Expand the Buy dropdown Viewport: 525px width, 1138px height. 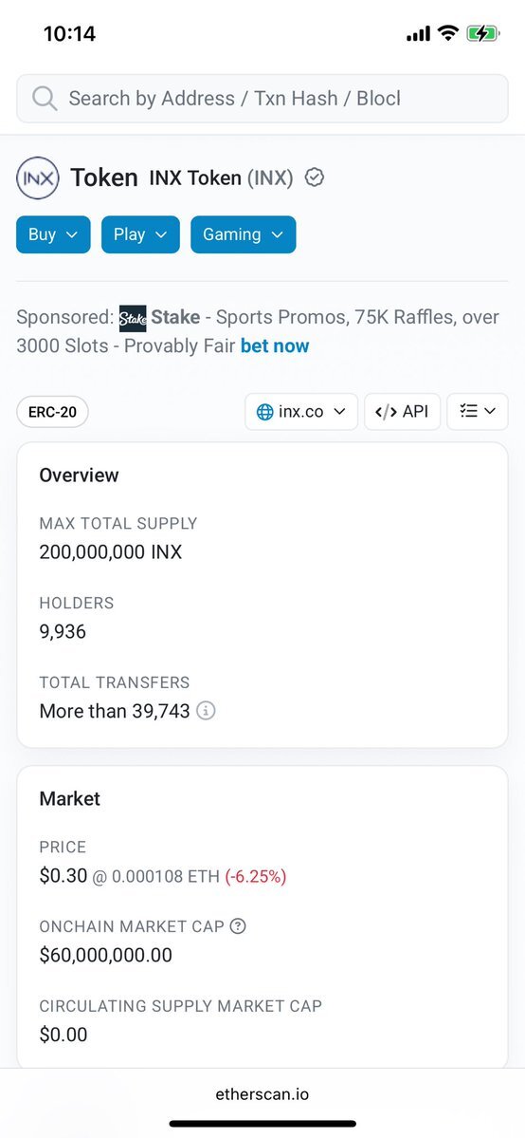(x=54, y=234)
